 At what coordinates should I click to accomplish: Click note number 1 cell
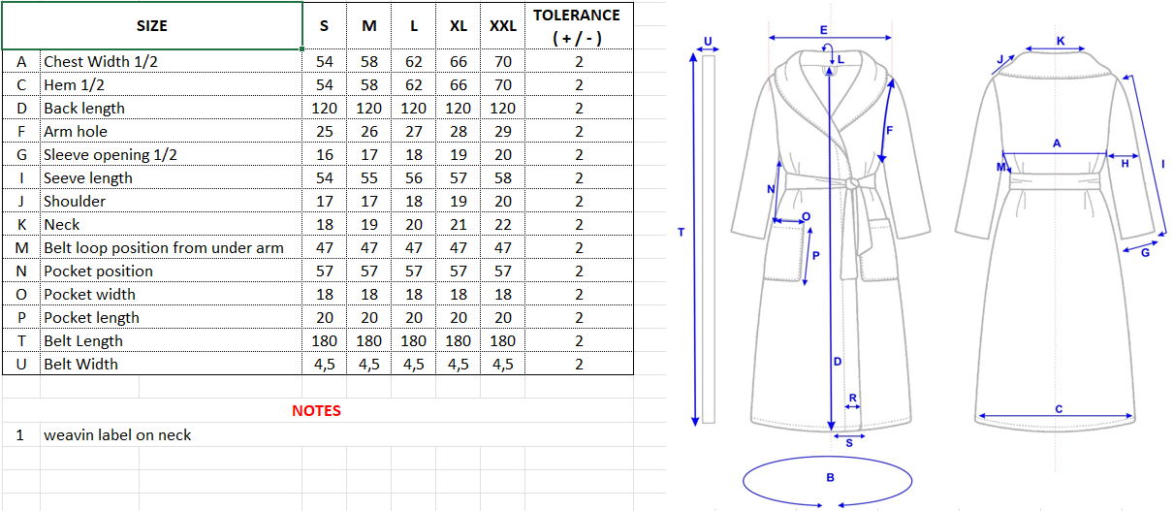point(21,434)
